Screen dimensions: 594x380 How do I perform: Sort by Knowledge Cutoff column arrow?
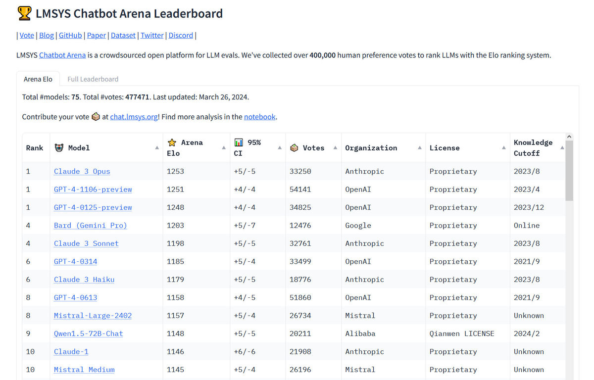[x=562, y=148]
